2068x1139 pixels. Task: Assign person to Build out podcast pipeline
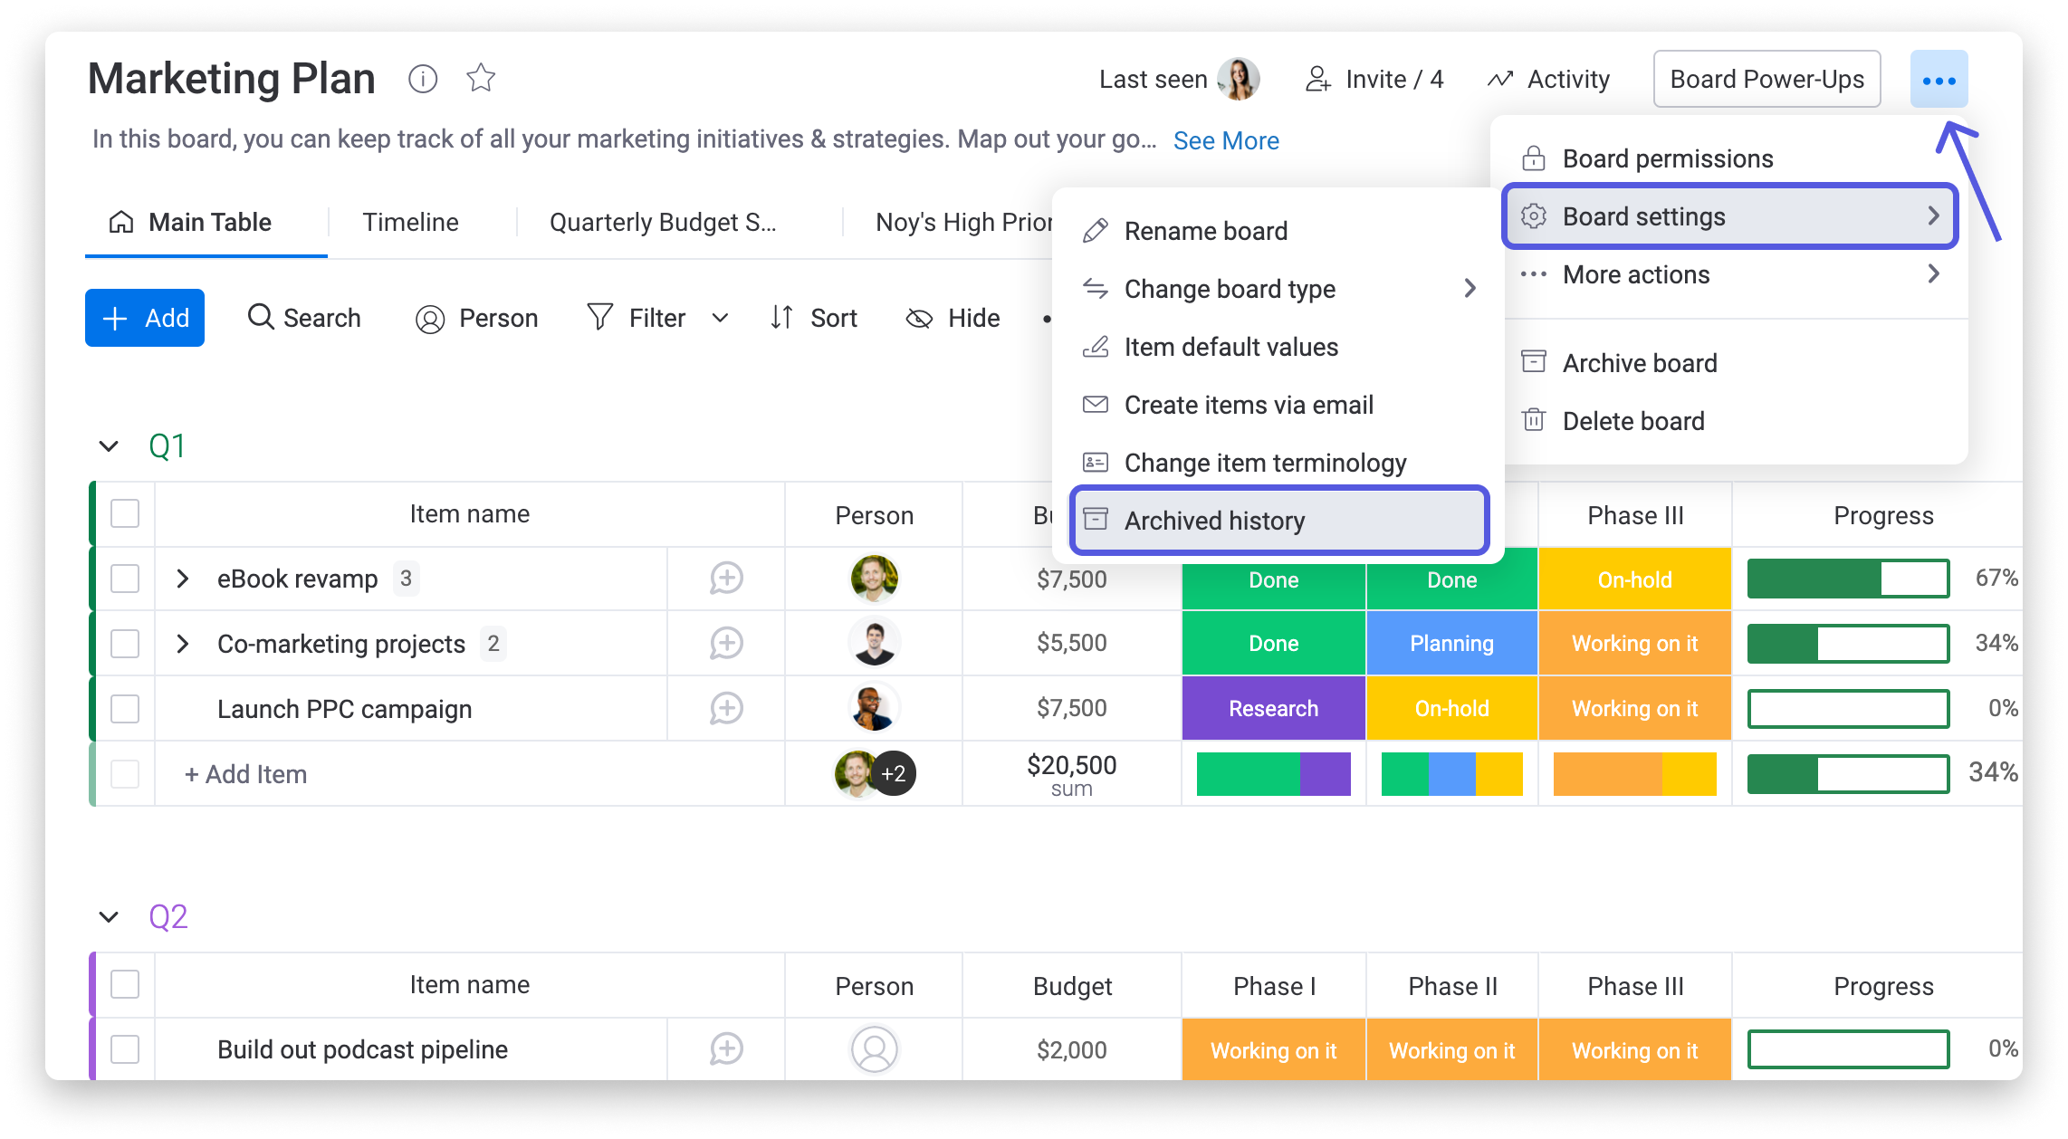tap(874, 1049)
